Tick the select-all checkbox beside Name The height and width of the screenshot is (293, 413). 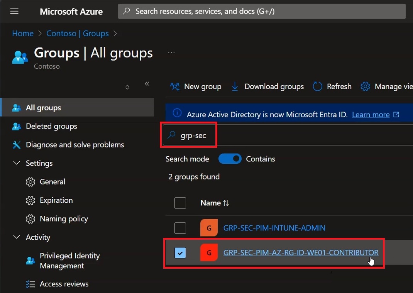click(180, 203)
